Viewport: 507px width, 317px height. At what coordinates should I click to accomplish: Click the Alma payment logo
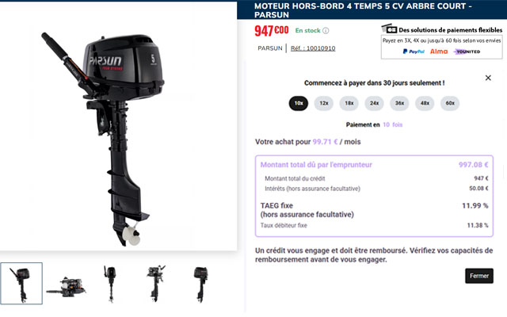click(x=439, y=52)
